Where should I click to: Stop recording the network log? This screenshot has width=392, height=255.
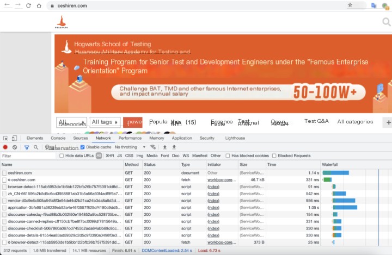(x=5, y=147)
